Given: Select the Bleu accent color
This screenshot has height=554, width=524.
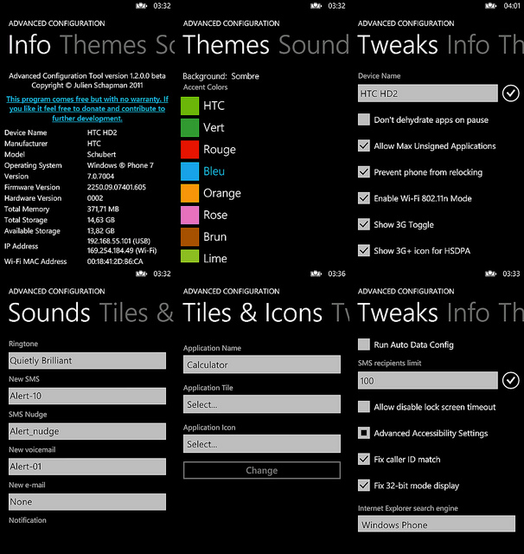Looking at the screenshot, I should 190,171.
